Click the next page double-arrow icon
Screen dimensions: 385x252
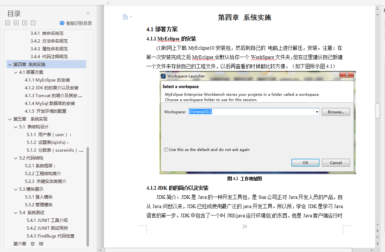click(x=378, y=243)
